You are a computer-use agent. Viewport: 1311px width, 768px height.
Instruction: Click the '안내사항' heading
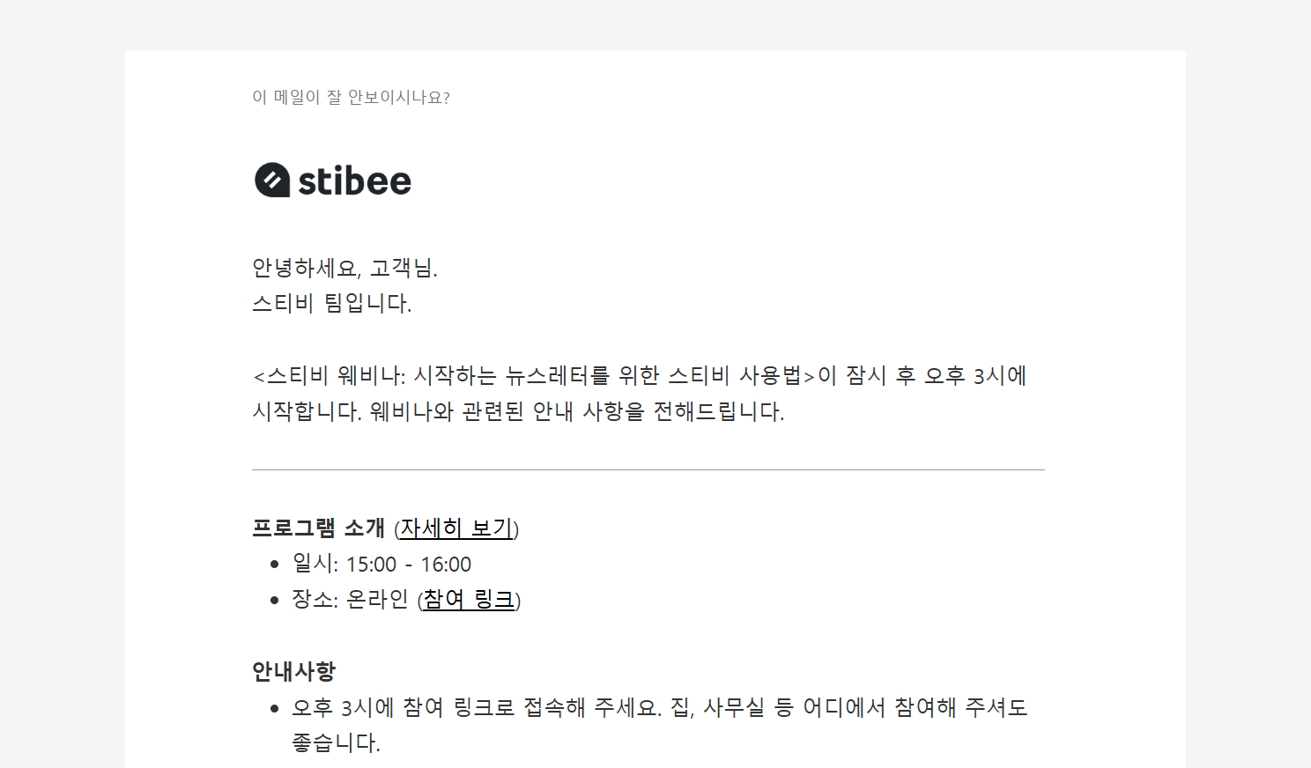pyautogui.click(x=293, y=671)
